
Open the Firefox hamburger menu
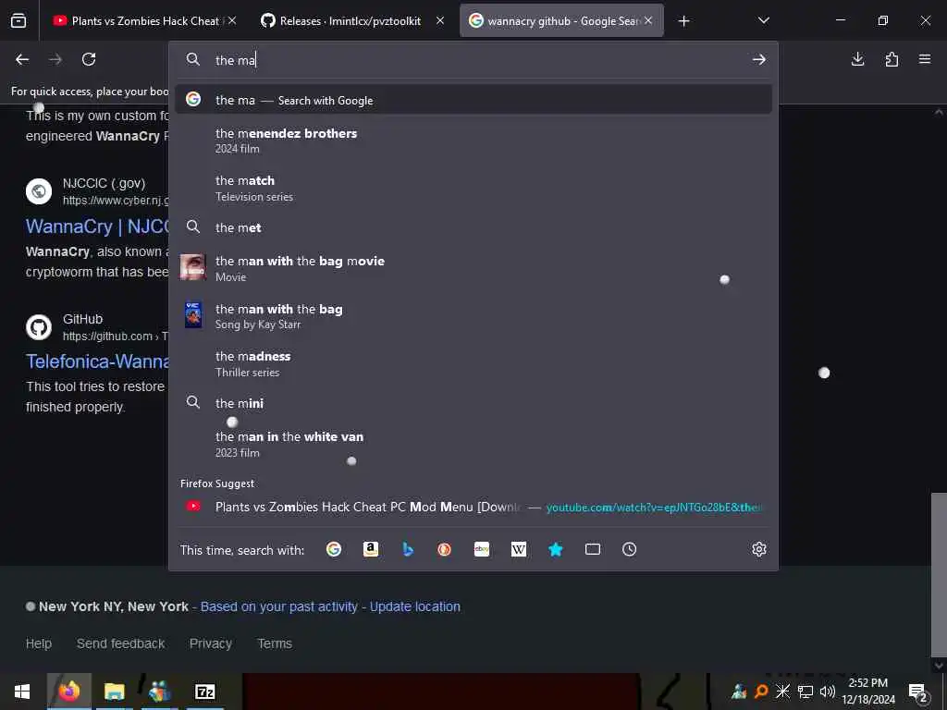click(x=925, y=59)
